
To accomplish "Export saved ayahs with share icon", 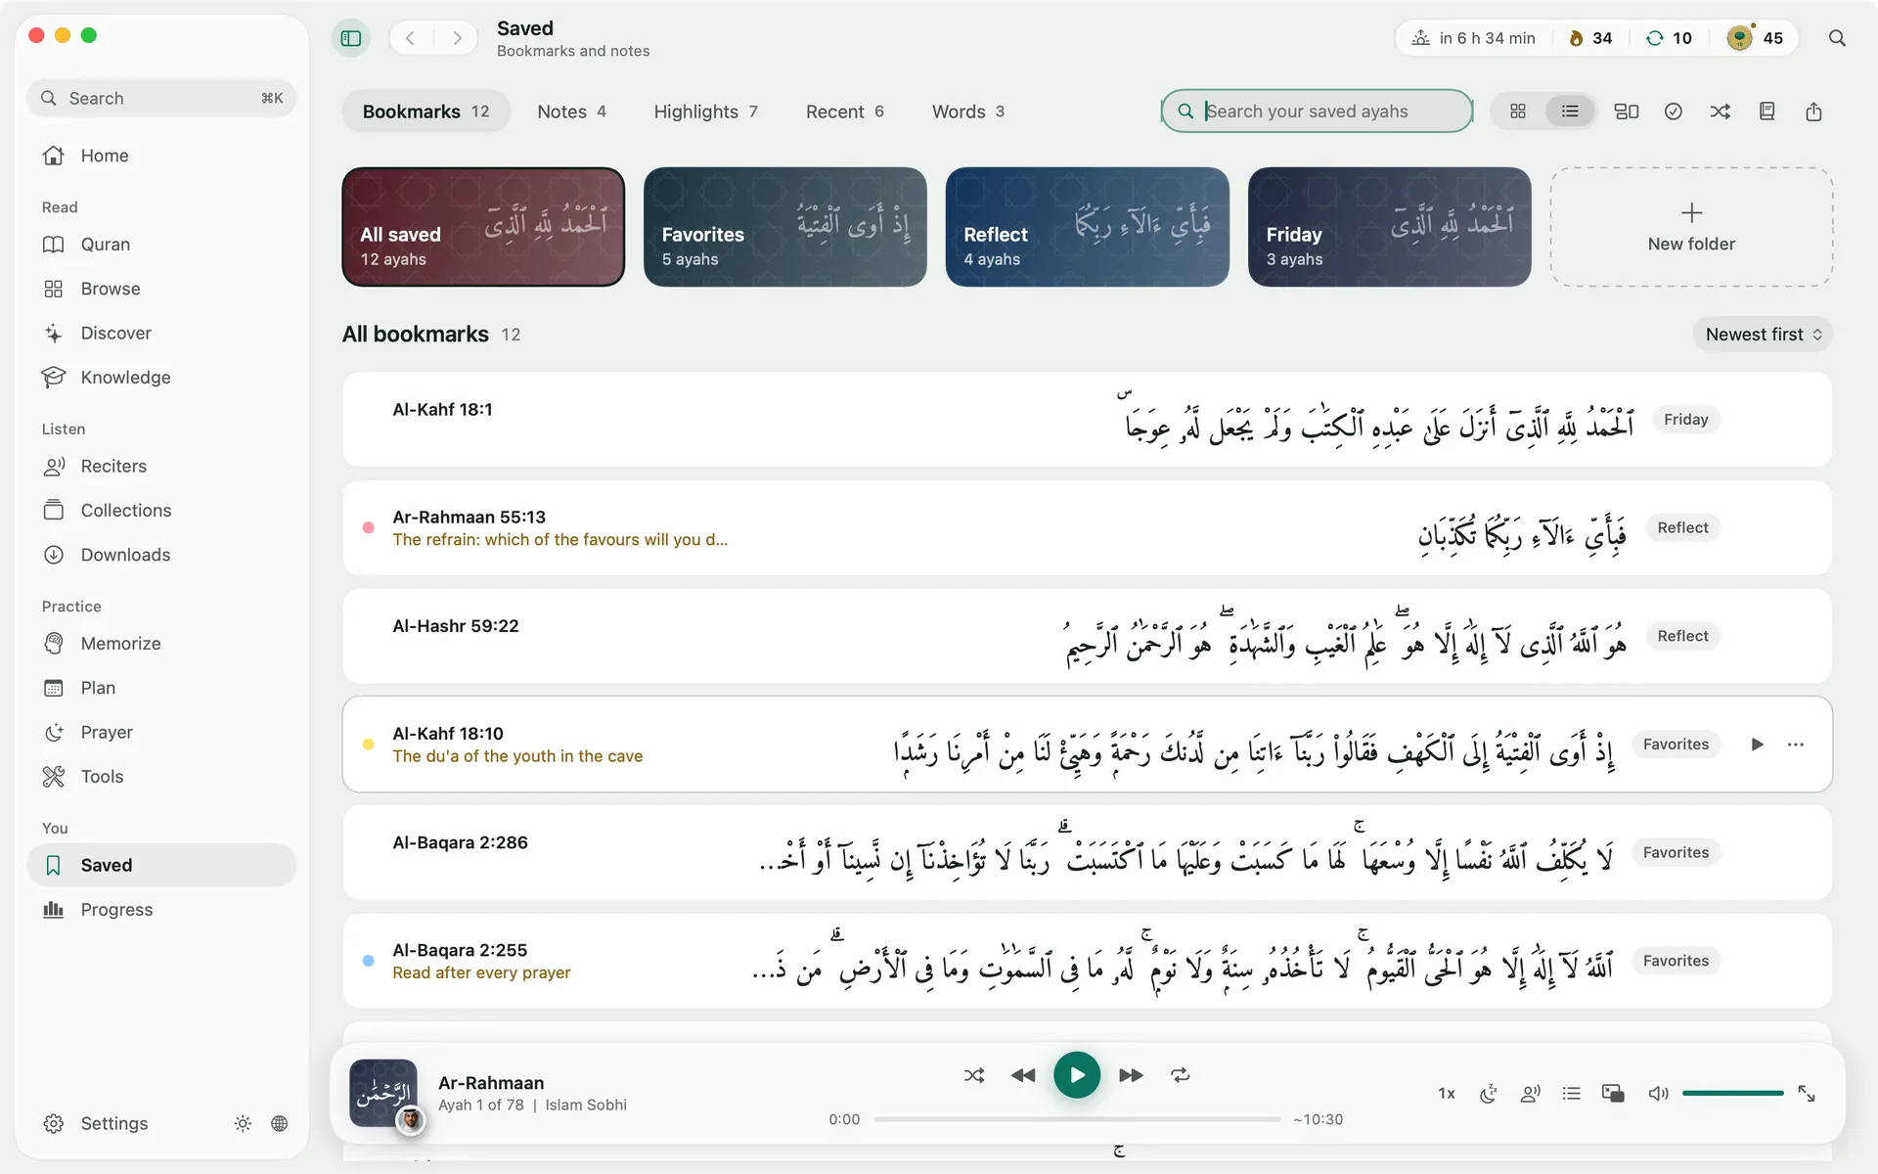I will (x=1813, y=112).
